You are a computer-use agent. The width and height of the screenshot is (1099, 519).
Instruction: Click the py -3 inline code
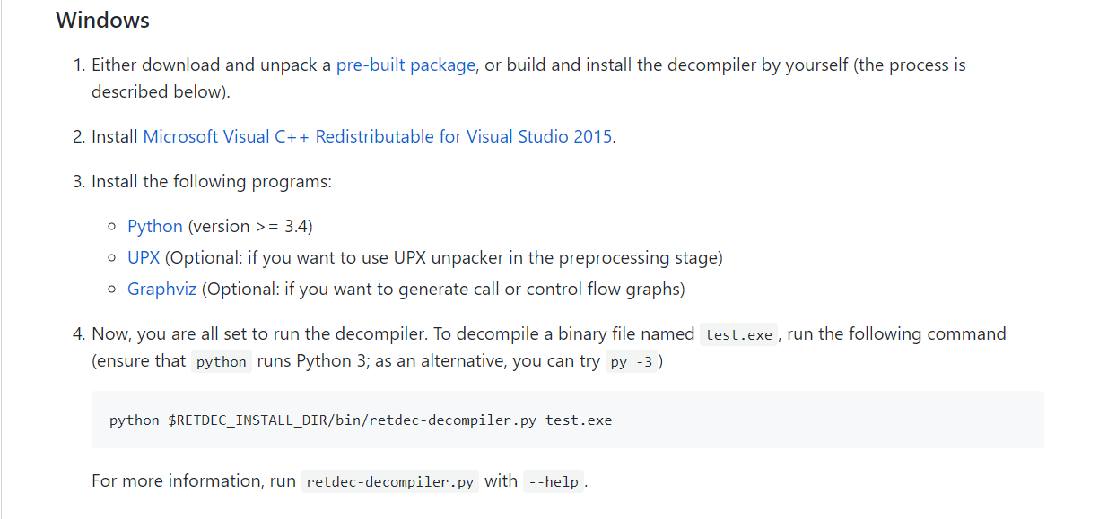click(x=631, y=362)
